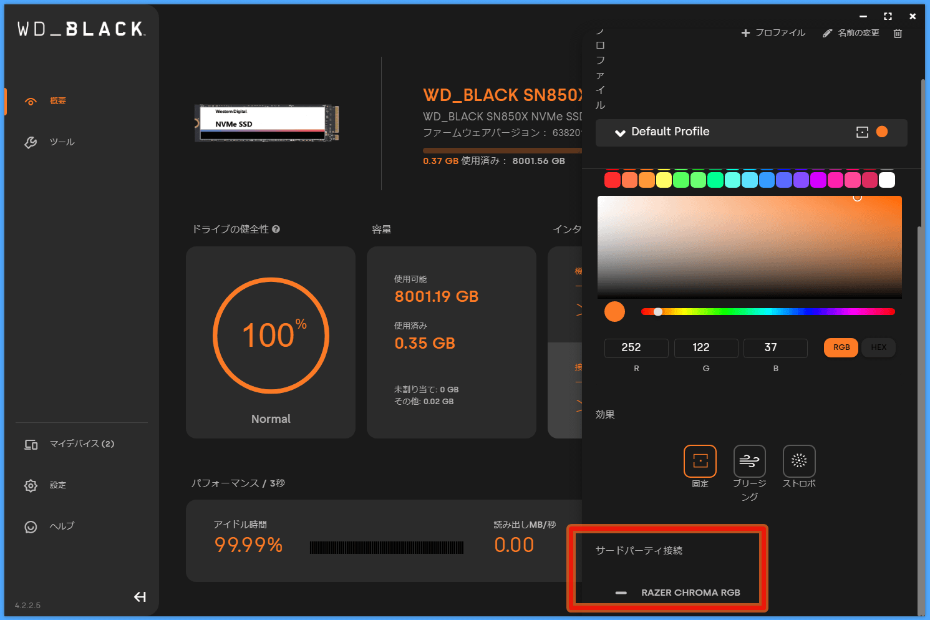Expand the Default Profile chevron

click(620, 132)
